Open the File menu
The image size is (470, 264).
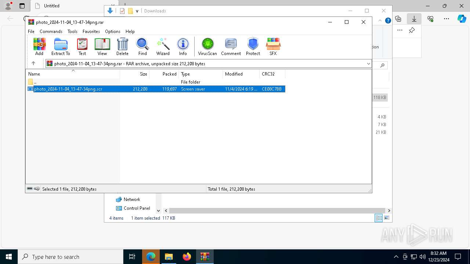pos(31,32)
